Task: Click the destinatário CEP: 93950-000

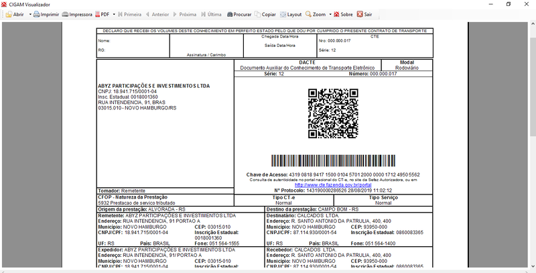Action: coord(369,227)
